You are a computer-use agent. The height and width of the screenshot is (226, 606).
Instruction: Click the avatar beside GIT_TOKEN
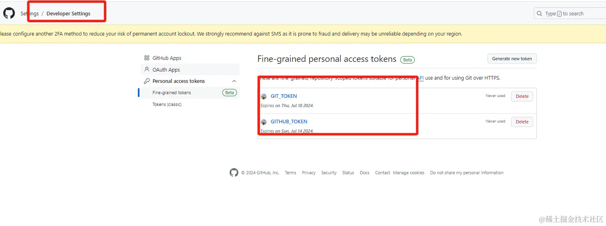[264, 96]
